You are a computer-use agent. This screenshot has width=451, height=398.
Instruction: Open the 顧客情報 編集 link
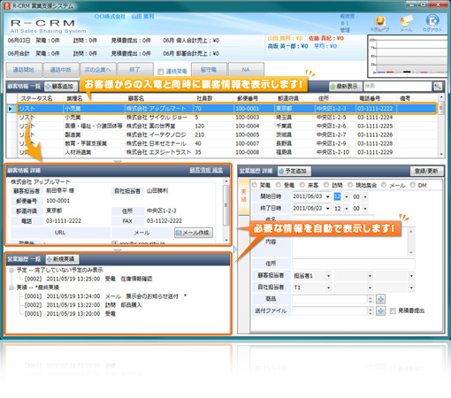pos(206,170)
